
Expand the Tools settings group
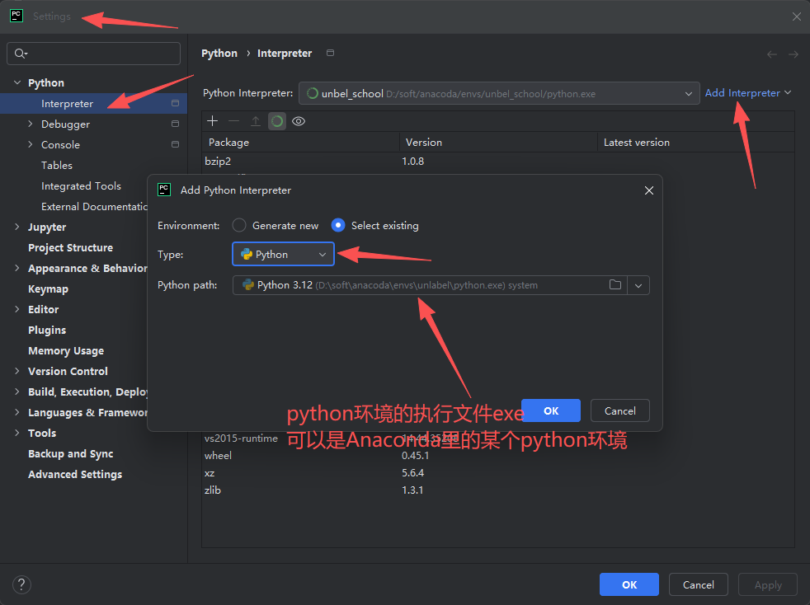(x=17, y=433)
